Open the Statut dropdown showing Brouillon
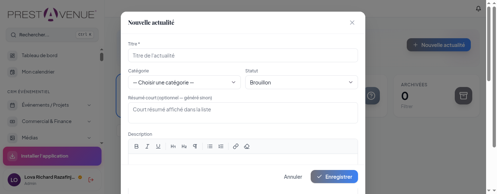497x194 pixels. click(302, 82)
